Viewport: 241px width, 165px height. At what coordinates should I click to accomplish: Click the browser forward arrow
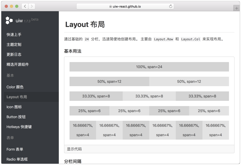pos(32,6)
